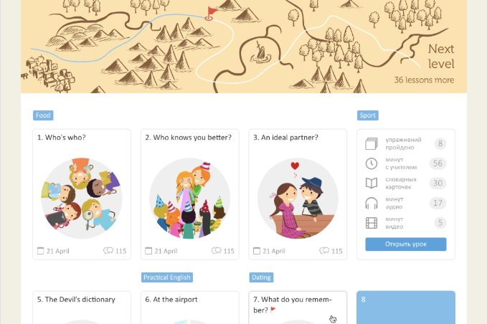Open the An ideal partner lesson illustration
487x324 pixels.
pos(298,199)
